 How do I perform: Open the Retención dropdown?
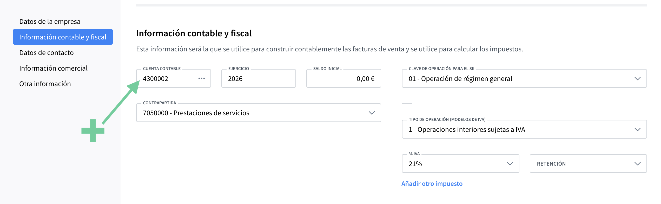pyautogui.click(x=588, y=164)
